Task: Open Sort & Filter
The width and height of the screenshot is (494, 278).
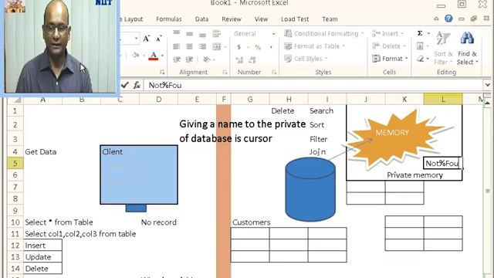Action: [443, 48]
